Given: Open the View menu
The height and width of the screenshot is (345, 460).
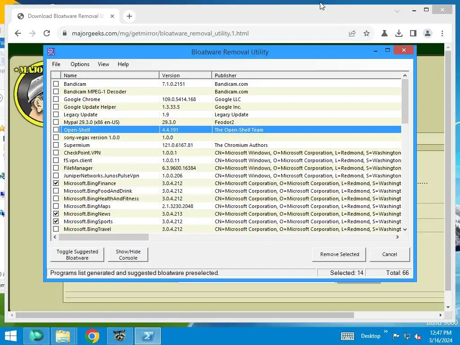Looking at the screenshot, I should 103,64.
